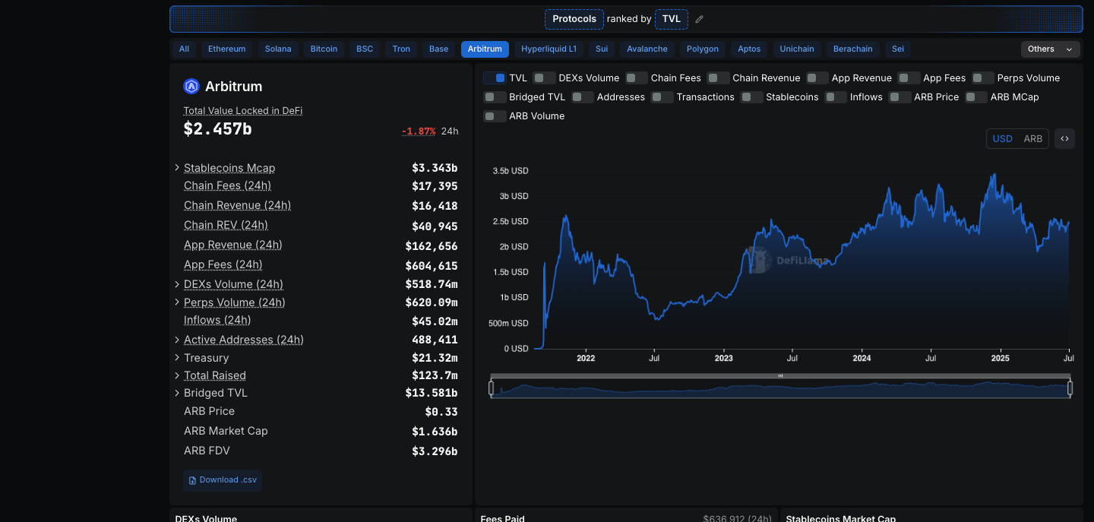Click the top grip of the range slider
This screenshot has height=522, width=1094.
780,375
